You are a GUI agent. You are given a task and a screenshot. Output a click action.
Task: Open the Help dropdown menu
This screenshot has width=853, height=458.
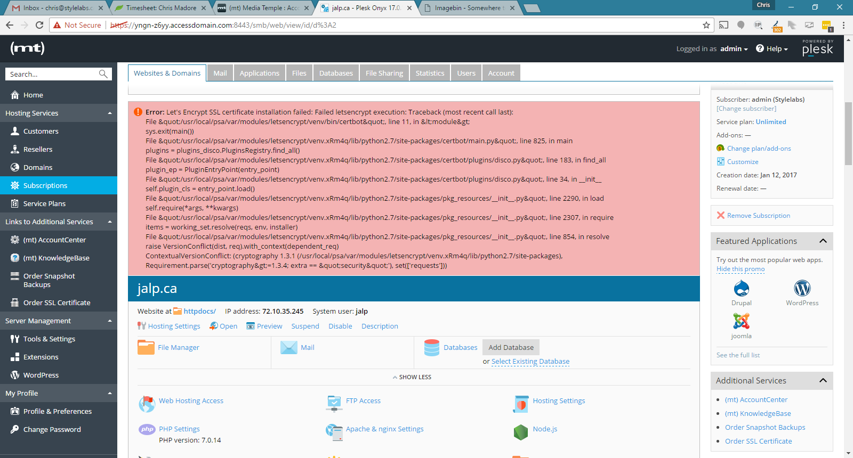point(772,48)
